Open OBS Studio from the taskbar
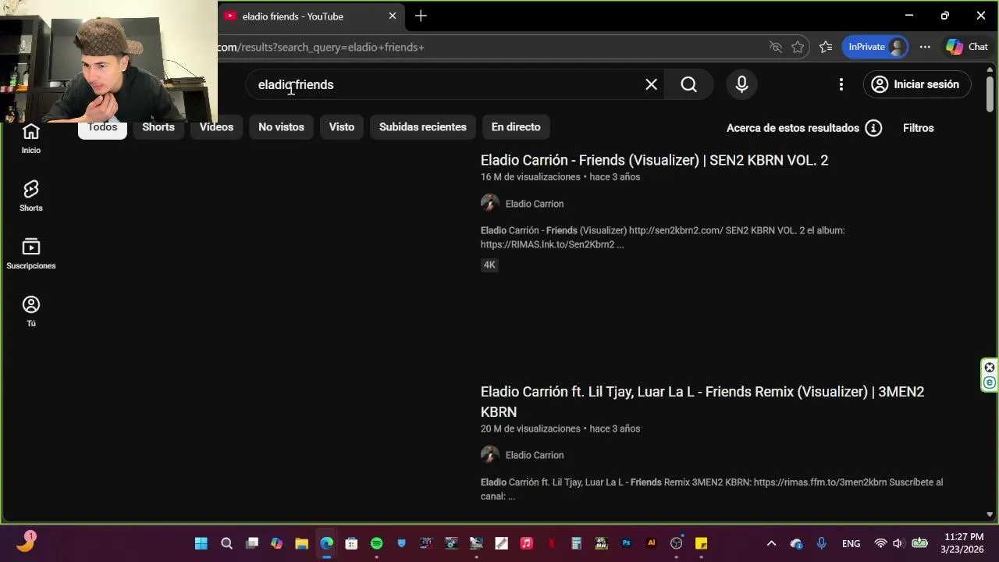The width and height of the screenshot is (999, 562). (x=677, y=543)
